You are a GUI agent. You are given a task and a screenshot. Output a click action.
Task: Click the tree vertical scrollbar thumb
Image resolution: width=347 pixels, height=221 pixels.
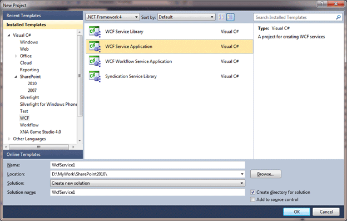click(x=80, y=75)
